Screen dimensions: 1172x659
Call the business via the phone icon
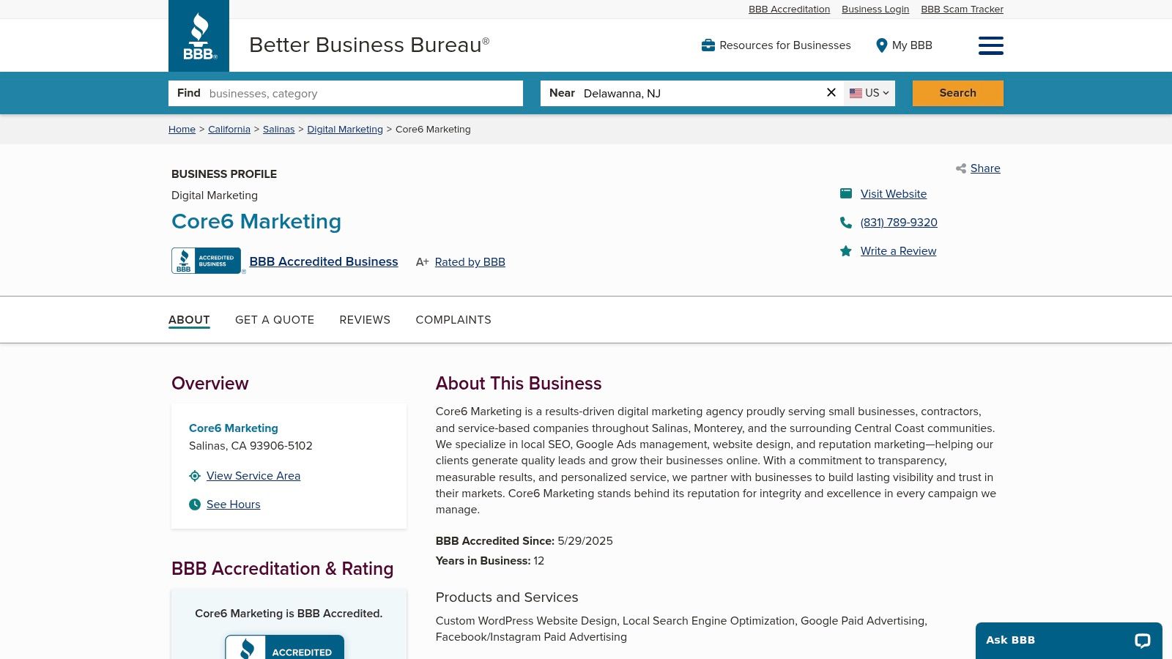coord(846,222)
